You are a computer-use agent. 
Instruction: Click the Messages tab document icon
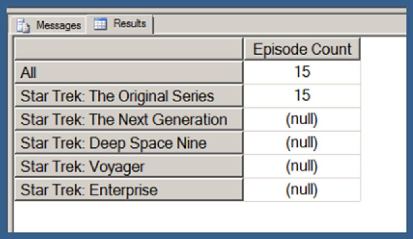tap(23, 25)
